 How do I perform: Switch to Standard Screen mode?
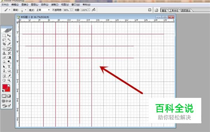click(x=3, y=101)
